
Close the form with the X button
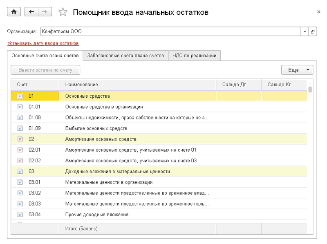tap(319, 12)
